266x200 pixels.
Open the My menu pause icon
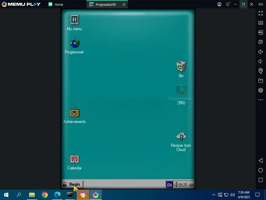tap(75, 20)
